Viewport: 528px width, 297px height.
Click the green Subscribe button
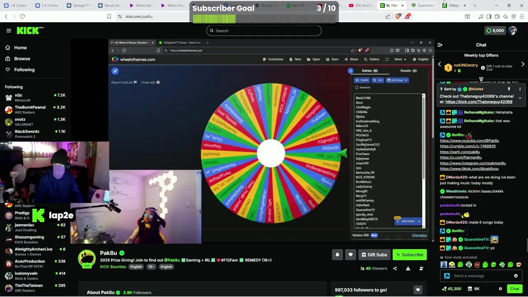click(410, 255)
